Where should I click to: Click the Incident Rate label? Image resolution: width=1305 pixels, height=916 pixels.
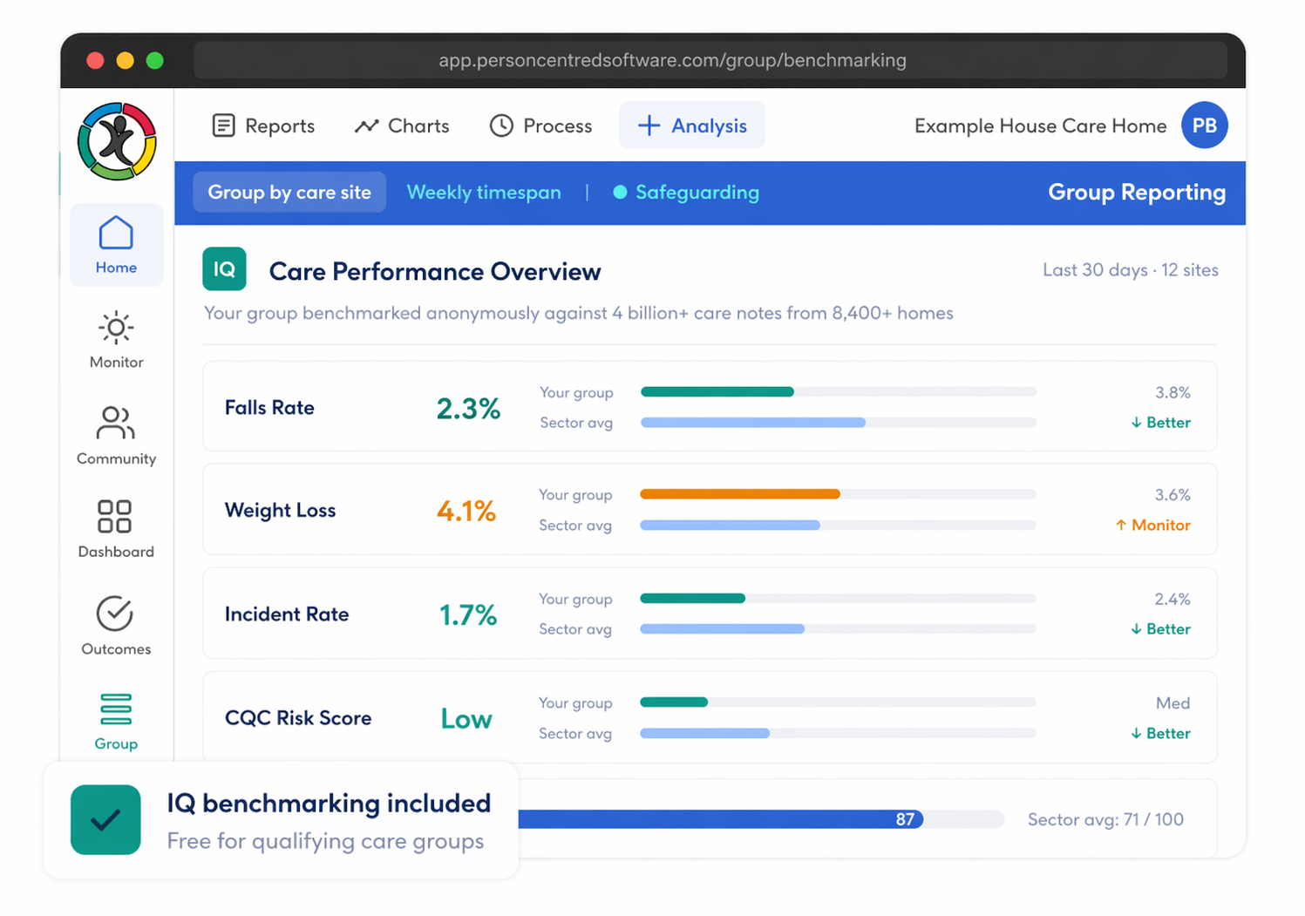tap(287, 614)
